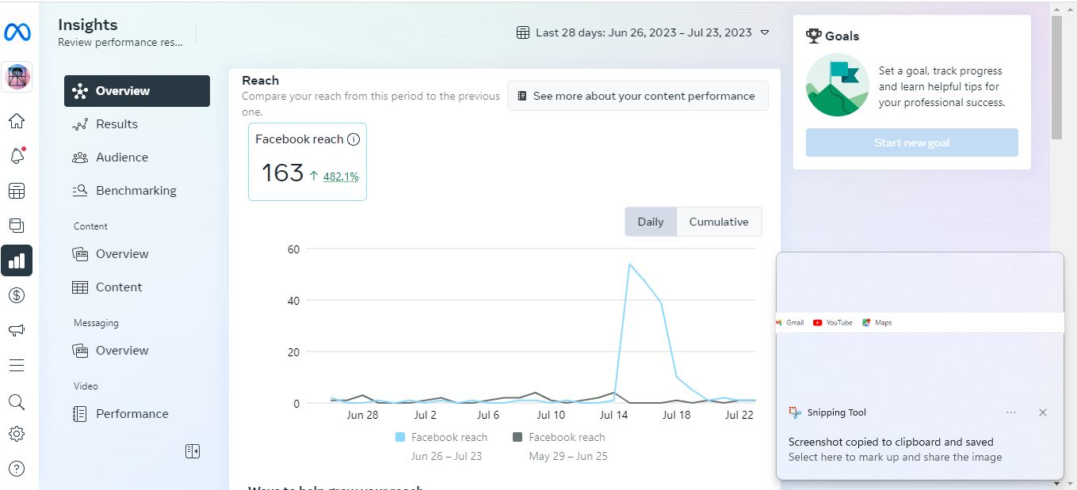The height and width of the screenshot is (490, 1077).
Task: Click the Start new goal button
Action: 911,143
